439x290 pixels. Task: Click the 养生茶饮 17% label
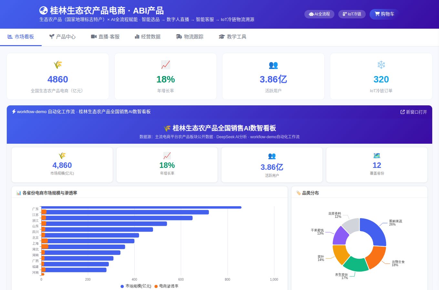[x=342, y=276]
